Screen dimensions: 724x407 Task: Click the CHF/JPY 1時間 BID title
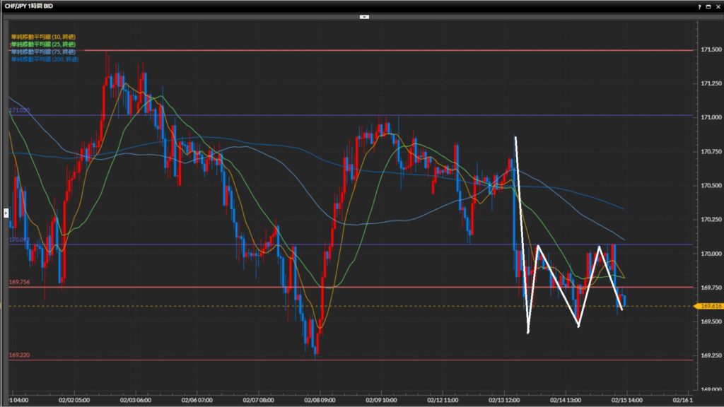coord(29,6)
